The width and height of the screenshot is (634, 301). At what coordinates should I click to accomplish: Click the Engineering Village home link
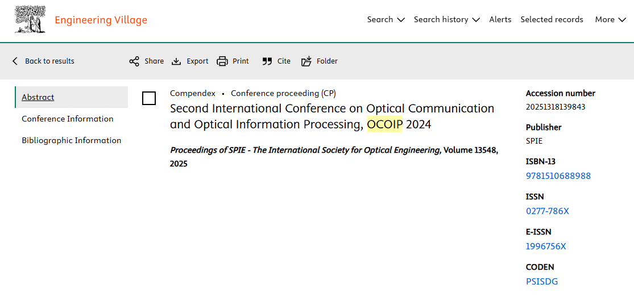coord(101,20)
